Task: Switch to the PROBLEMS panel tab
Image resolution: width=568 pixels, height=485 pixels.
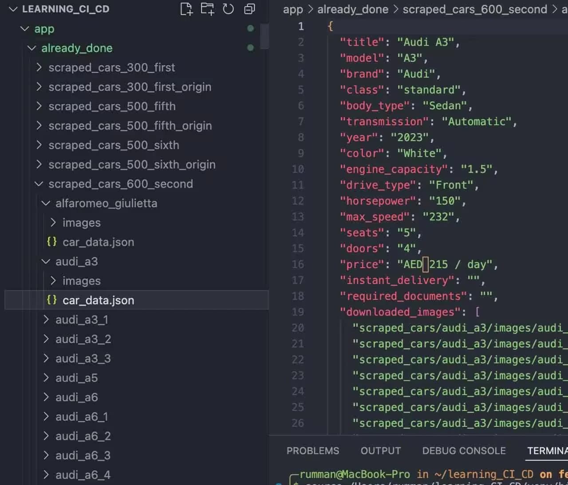Action: [313, 451]
